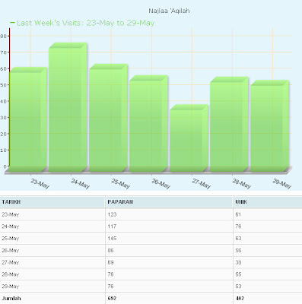302x304 pixels.
Task: Select the 25-May table row date
Action: pyautogui.click(x=11, y=239)
